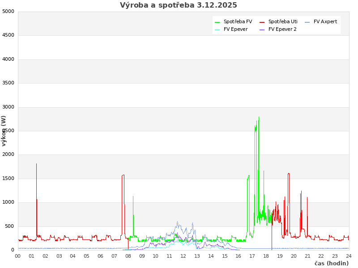Toggle the FV Axpert series label
The width and height of the screenshot is (358, 268).
pos(325,22)
